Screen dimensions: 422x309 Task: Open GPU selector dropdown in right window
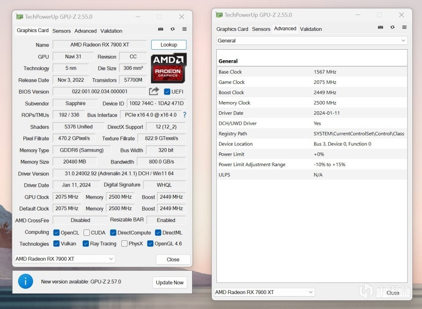(x=265, y=292)
